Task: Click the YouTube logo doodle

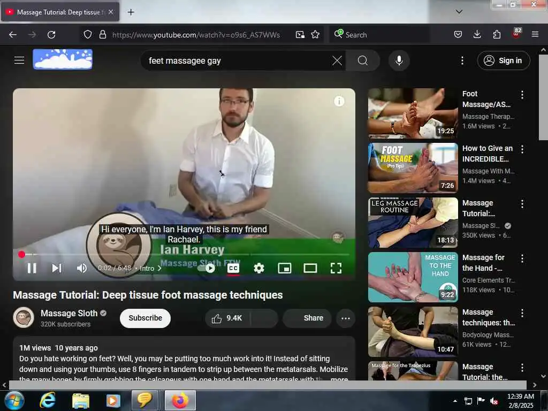Action: (x=63, y=59)
